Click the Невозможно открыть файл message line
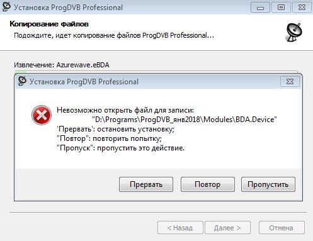Screen dimensions: 313x241 pyautogui.click(x=125, y=110)
